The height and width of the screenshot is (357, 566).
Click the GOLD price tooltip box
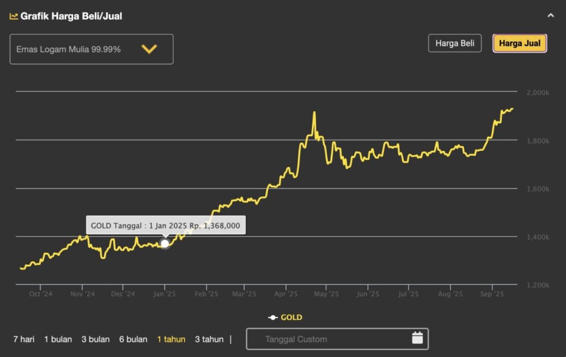pos(166,225)
